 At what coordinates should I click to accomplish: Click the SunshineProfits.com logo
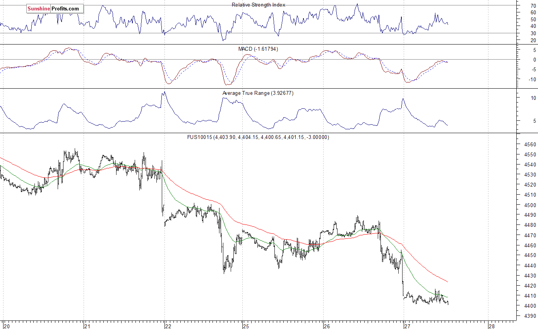(x=55, y=9)
